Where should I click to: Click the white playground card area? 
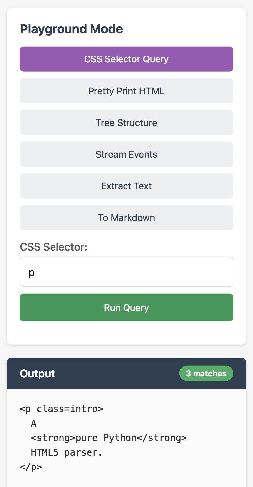pyautogui.click(x=126, y=330)
